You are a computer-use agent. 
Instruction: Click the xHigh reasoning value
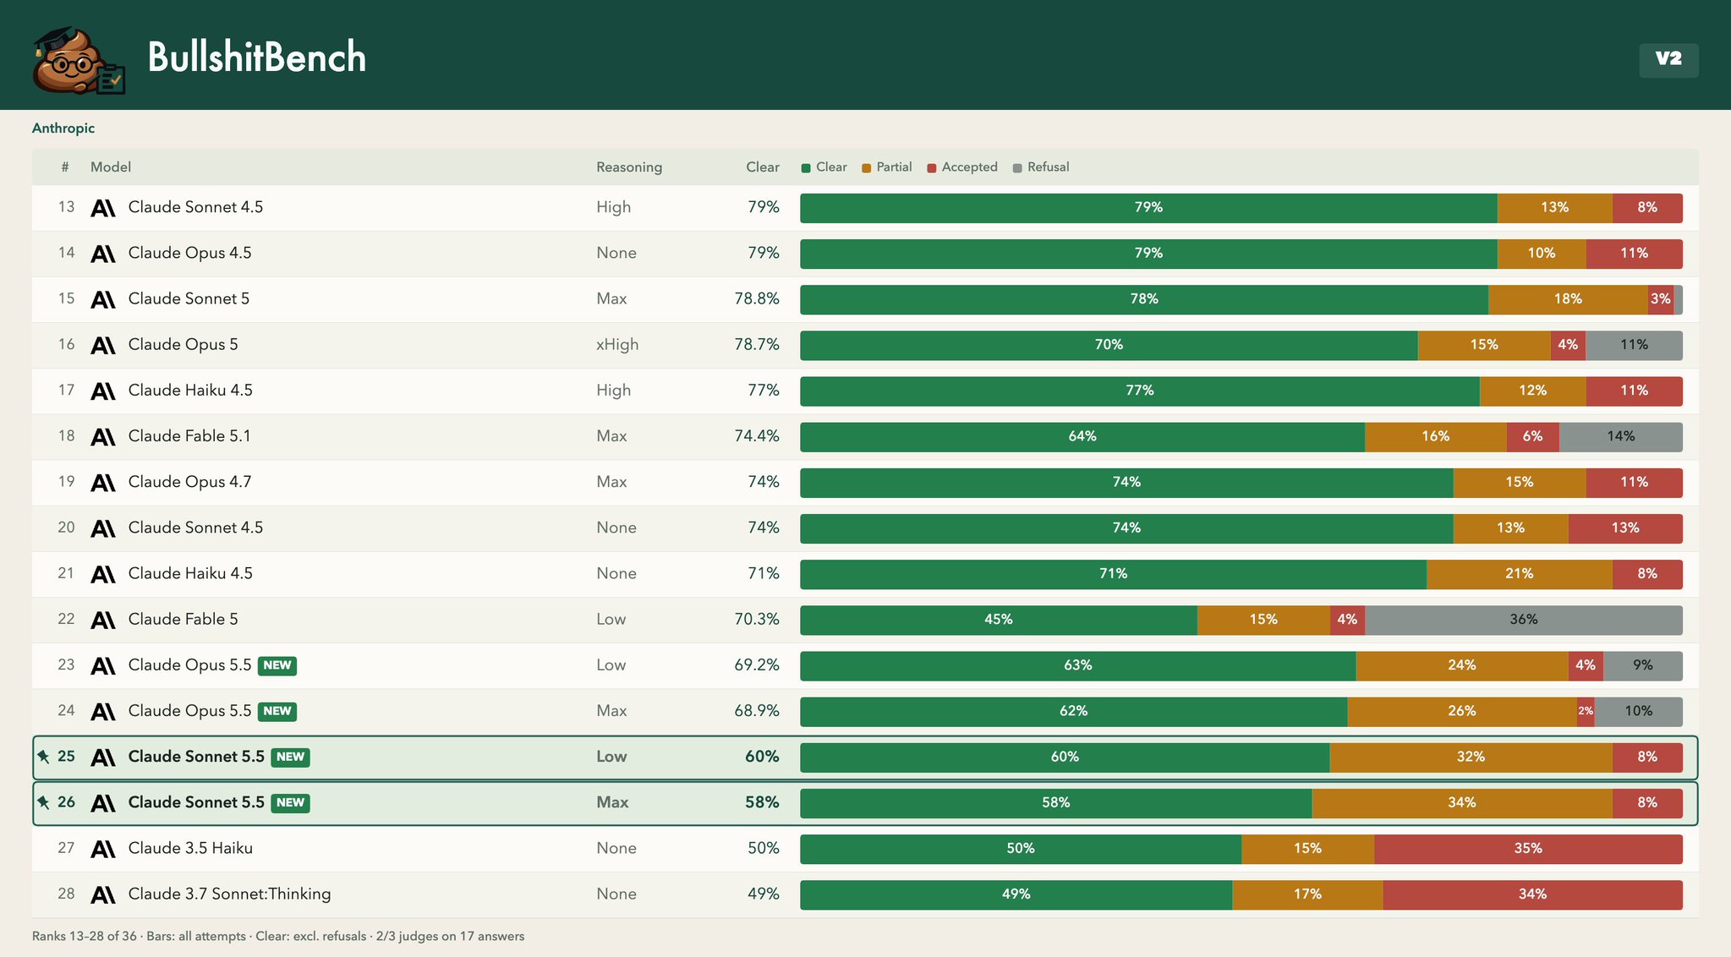(x=617, y=345)
